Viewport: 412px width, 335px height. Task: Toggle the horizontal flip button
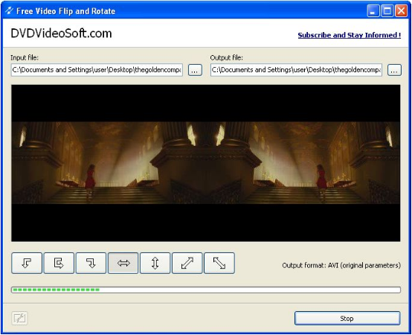pos(123,263)
